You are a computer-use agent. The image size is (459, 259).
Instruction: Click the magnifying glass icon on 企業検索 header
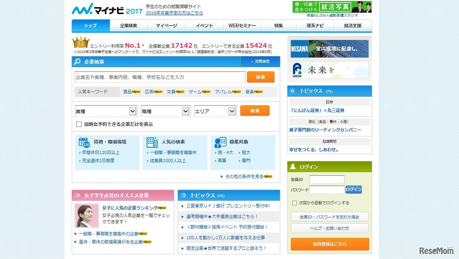pyautogui.click(x=77, y=61)
